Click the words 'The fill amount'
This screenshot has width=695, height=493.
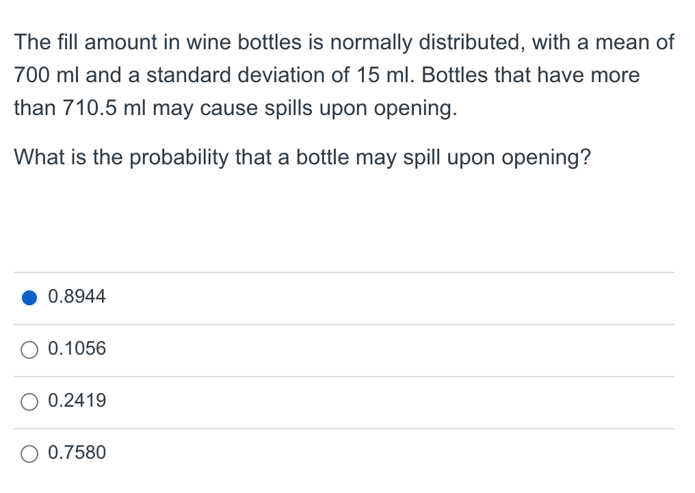point(86,42)
